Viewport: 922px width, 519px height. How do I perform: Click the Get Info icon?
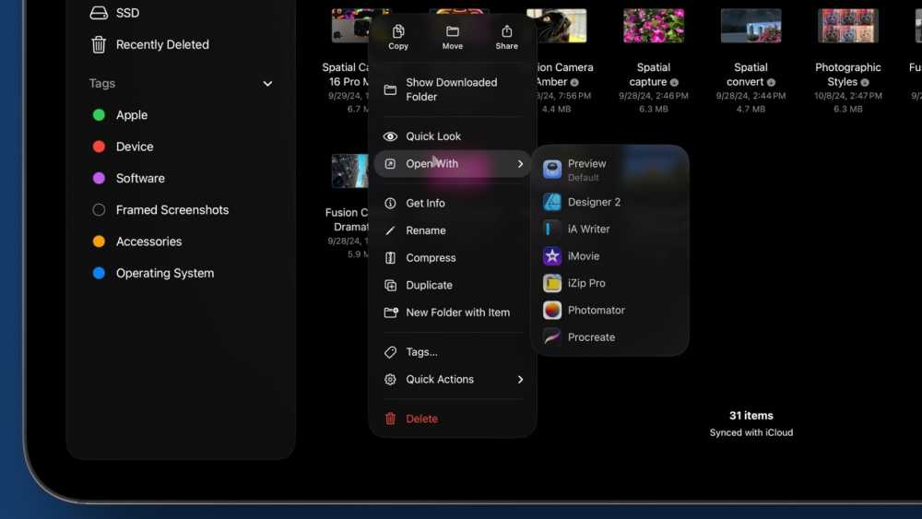tap(390, 204)
